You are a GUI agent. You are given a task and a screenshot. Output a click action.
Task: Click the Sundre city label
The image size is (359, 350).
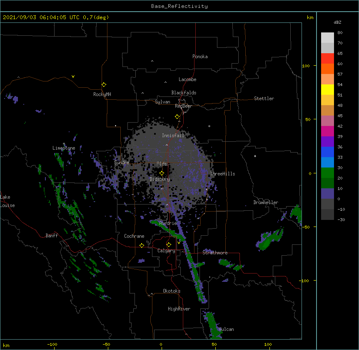click(122, 163)
